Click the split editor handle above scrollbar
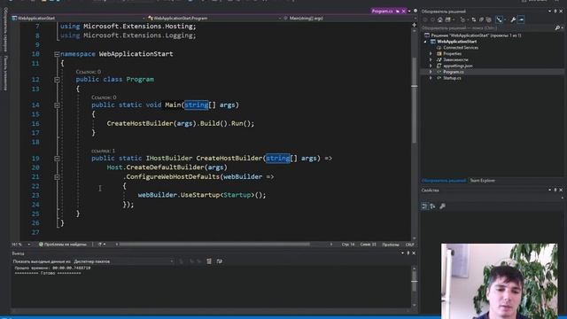567x319 pixels. coord(414,25)
